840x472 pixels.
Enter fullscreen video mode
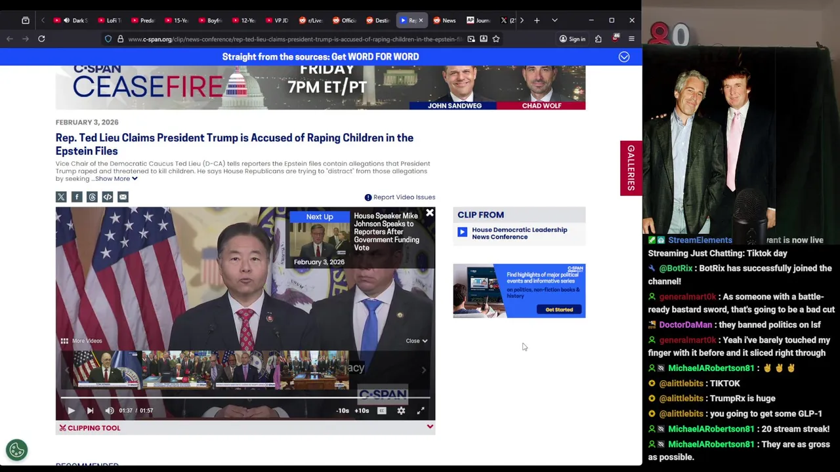421,410
